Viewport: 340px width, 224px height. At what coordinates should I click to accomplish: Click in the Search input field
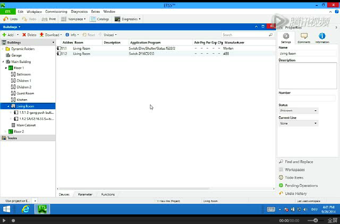(244, 35)
